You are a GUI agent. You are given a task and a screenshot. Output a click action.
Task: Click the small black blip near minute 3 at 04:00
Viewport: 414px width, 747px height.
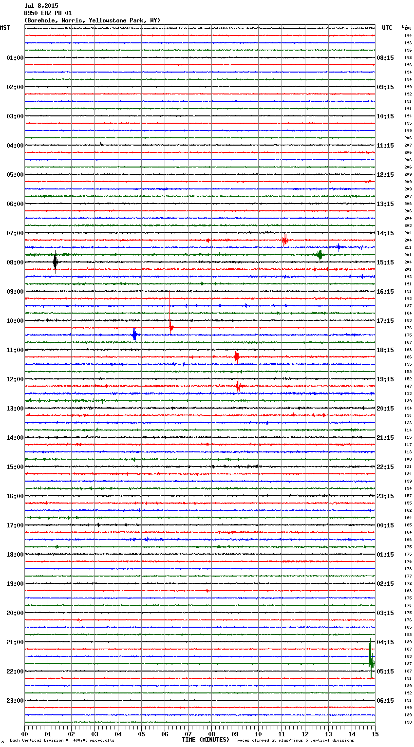(x=101, y=144)
